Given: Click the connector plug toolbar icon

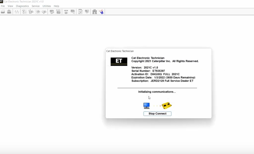Looking at the screenshot, I should pos(66,12).
